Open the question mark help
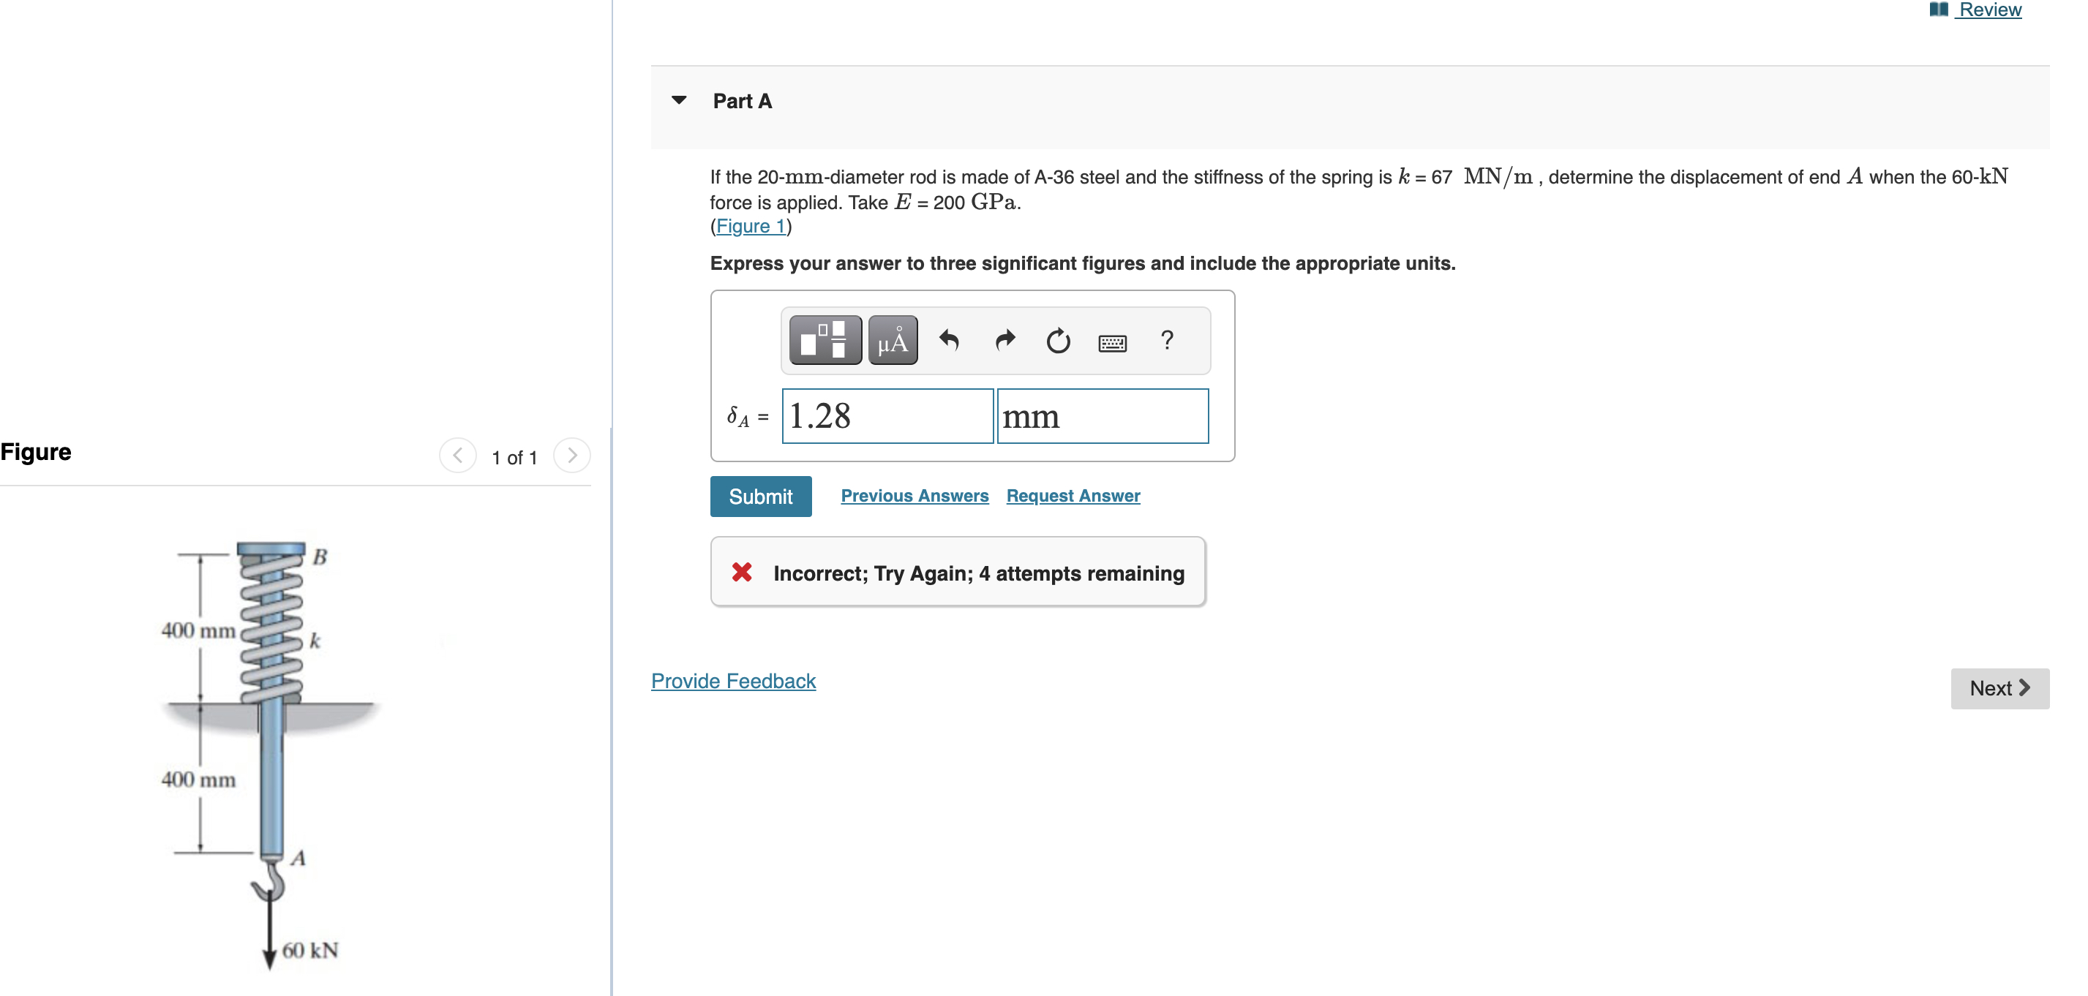The width and height of the screenshot is (2088, 996). point(1166,340)
